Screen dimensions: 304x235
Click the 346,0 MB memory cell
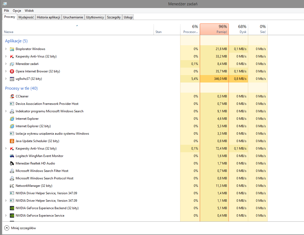point(214,79)
